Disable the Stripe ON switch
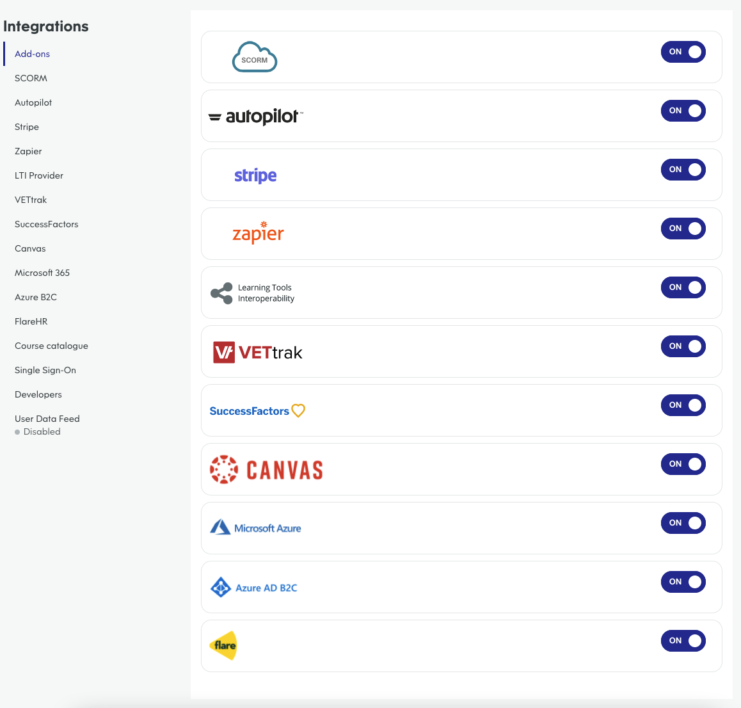 [x=683, y=170]
